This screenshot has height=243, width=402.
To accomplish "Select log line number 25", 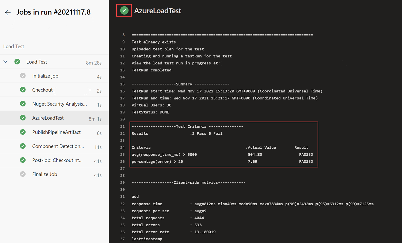I will [x=122, y=154].
